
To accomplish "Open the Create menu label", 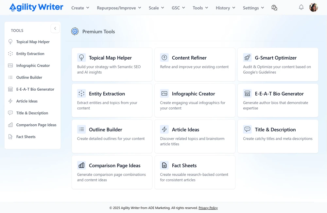I will tap(77, 8).
